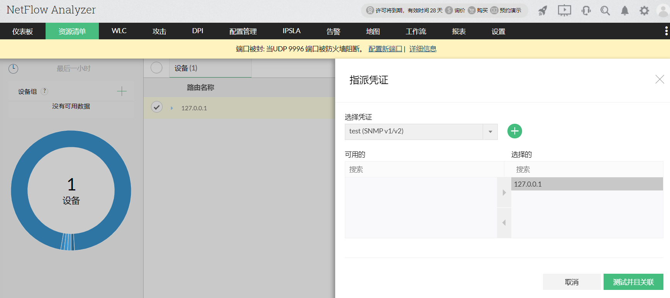The image size is (670, 298).
Task: Open the alarm bell notifications
Action: pyautogui.click(x=625, y=10)
